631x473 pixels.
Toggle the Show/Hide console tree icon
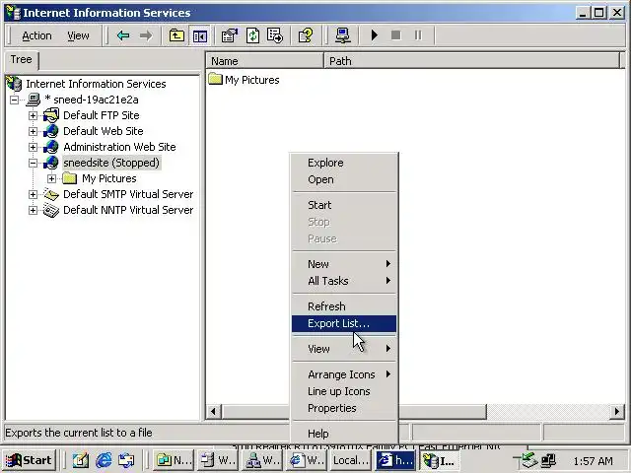[x=200, y=35]
